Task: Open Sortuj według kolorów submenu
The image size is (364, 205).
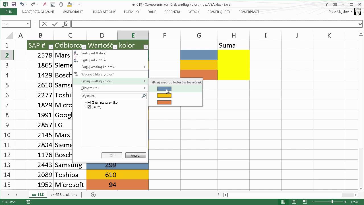Action: pyautogui.click(x=110, y=67)
